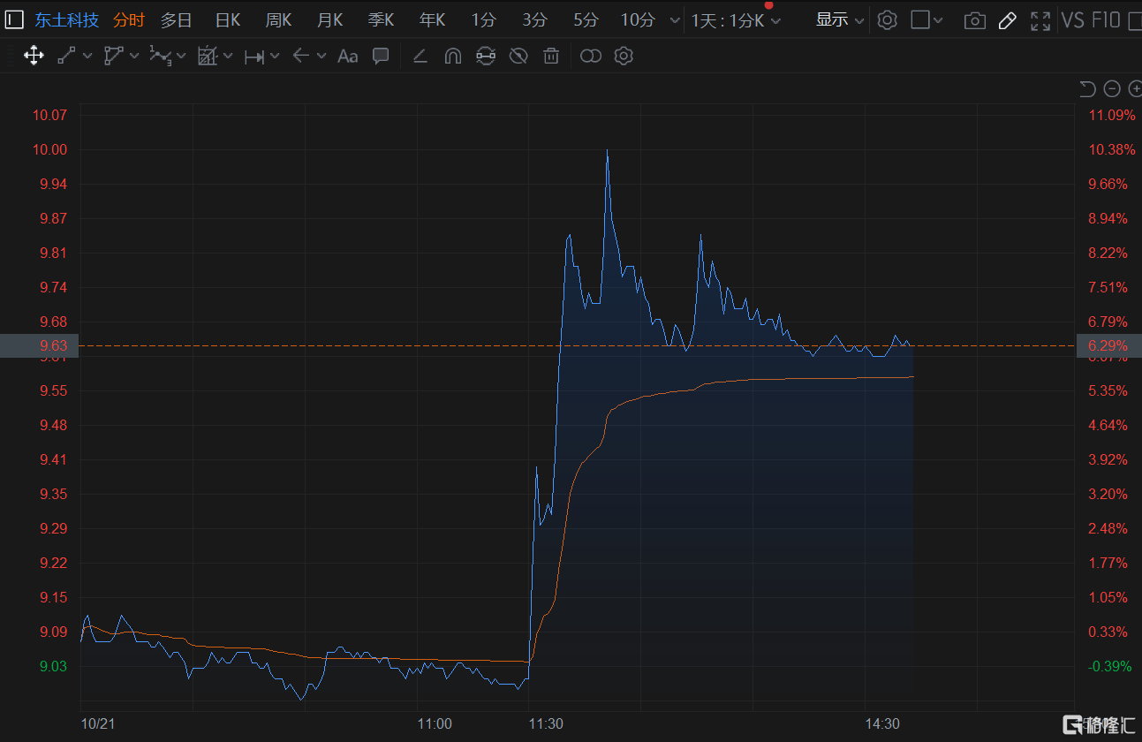
Task: Expand the ruler tool options arrow
Action: tap(275, 57)
